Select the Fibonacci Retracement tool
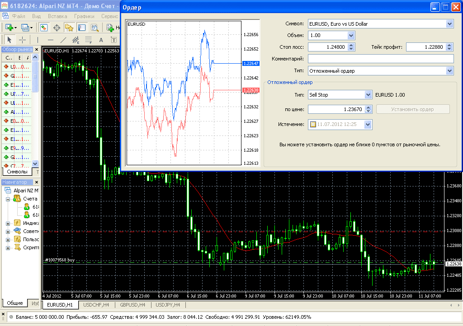The height and width of the screenshot is (326, 463). click(88, 39)
